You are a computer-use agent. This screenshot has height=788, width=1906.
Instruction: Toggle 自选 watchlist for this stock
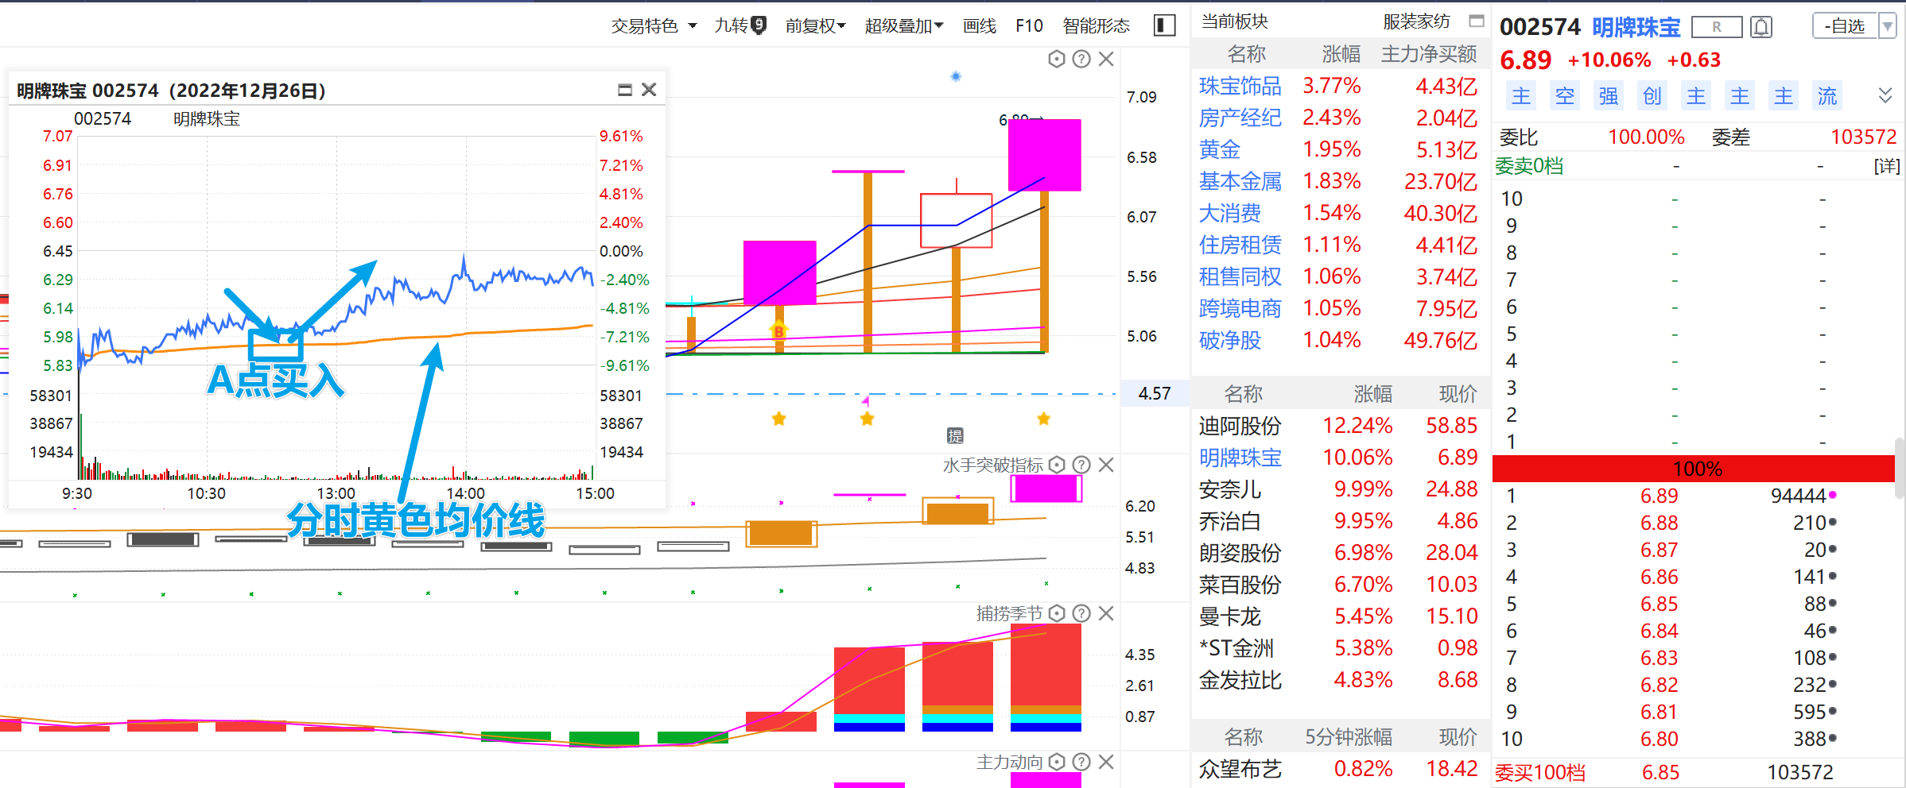(1845, 26)
